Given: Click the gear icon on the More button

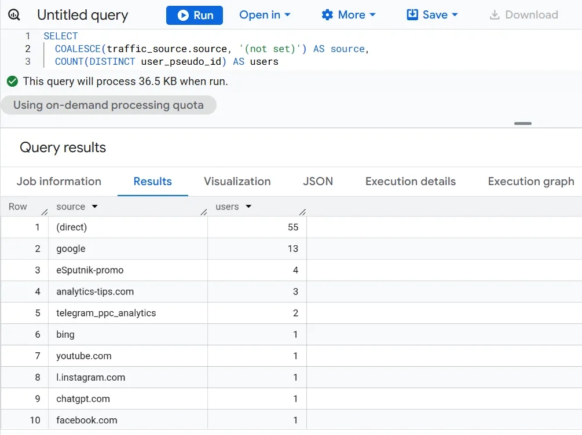Looking at the screenshot, I should tap(327, 15).
